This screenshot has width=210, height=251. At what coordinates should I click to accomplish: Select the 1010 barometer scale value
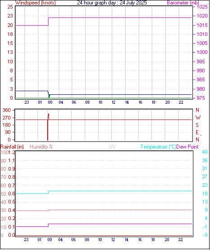point(202,34)
